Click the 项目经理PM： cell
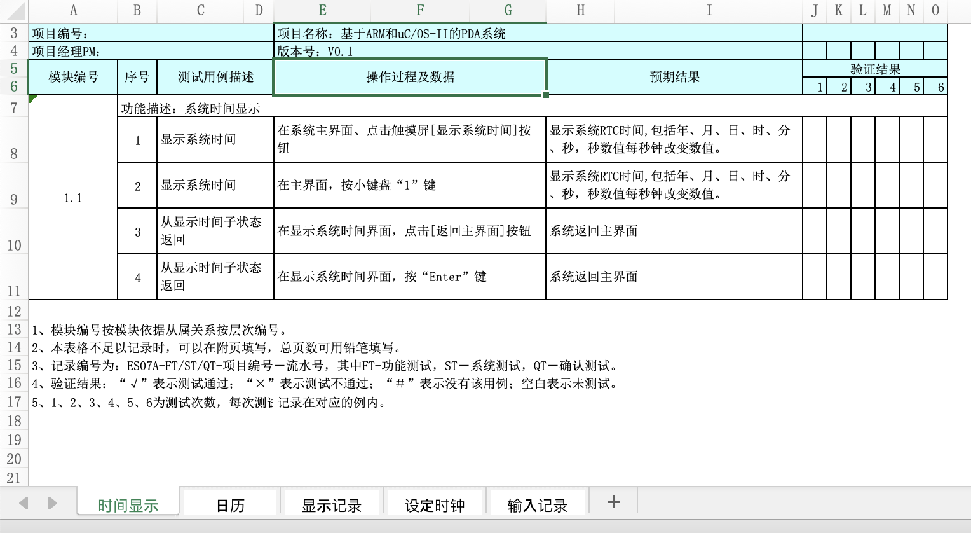971x533 pixels. tap(151, 52)
